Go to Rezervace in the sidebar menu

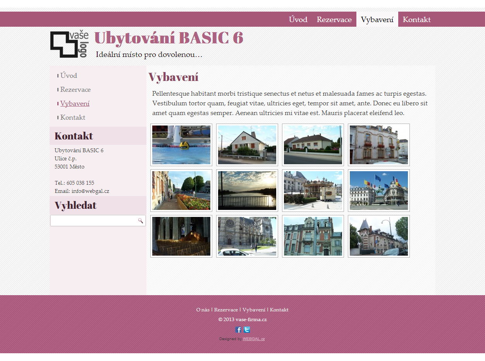76,89
